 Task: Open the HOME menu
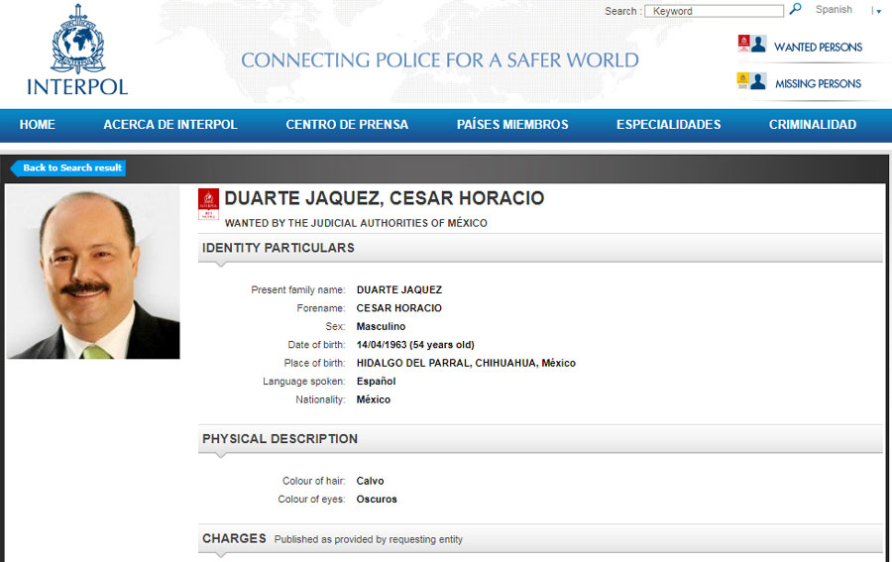(x=38, y=125)
